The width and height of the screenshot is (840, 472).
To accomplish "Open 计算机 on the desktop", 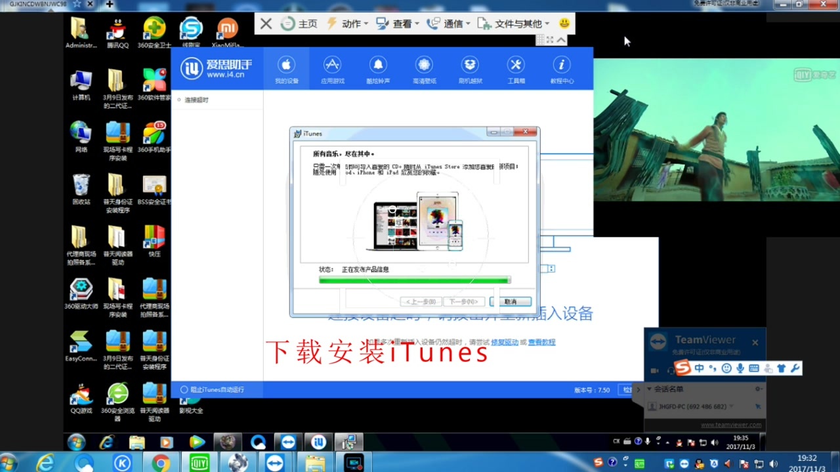I will coord(81,84).
